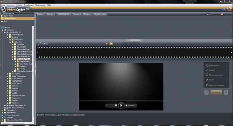Open the Hilfe menu

click(49, 5)
